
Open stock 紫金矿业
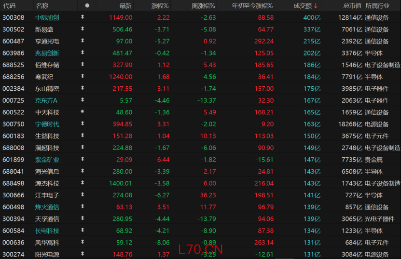(x=47, y=160)
